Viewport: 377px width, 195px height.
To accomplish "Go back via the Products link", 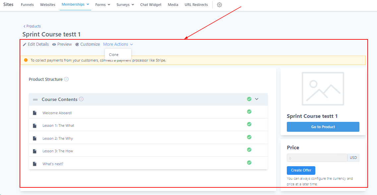I will pos(32,26).
